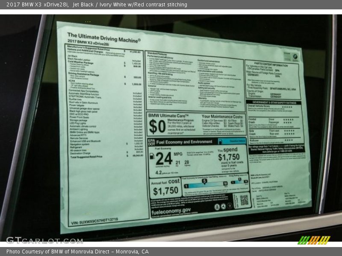Click 'Connected App Compatibility'

point(83,91)
